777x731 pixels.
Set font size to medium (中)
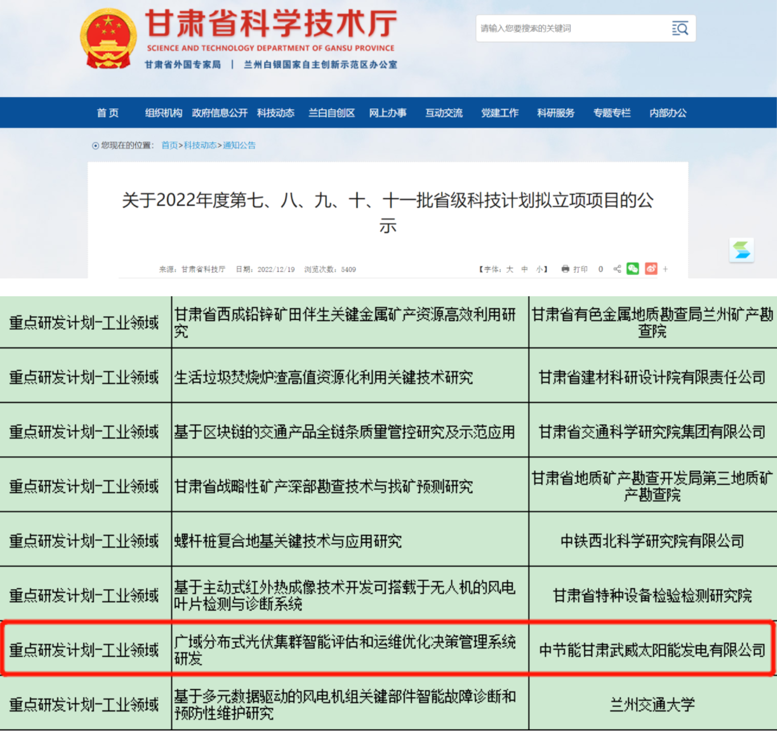524,269
